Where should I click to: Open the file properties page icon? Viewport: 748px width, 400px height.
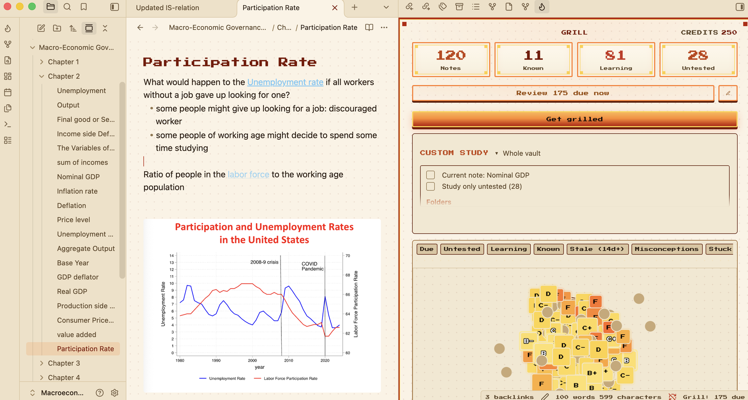509,7
